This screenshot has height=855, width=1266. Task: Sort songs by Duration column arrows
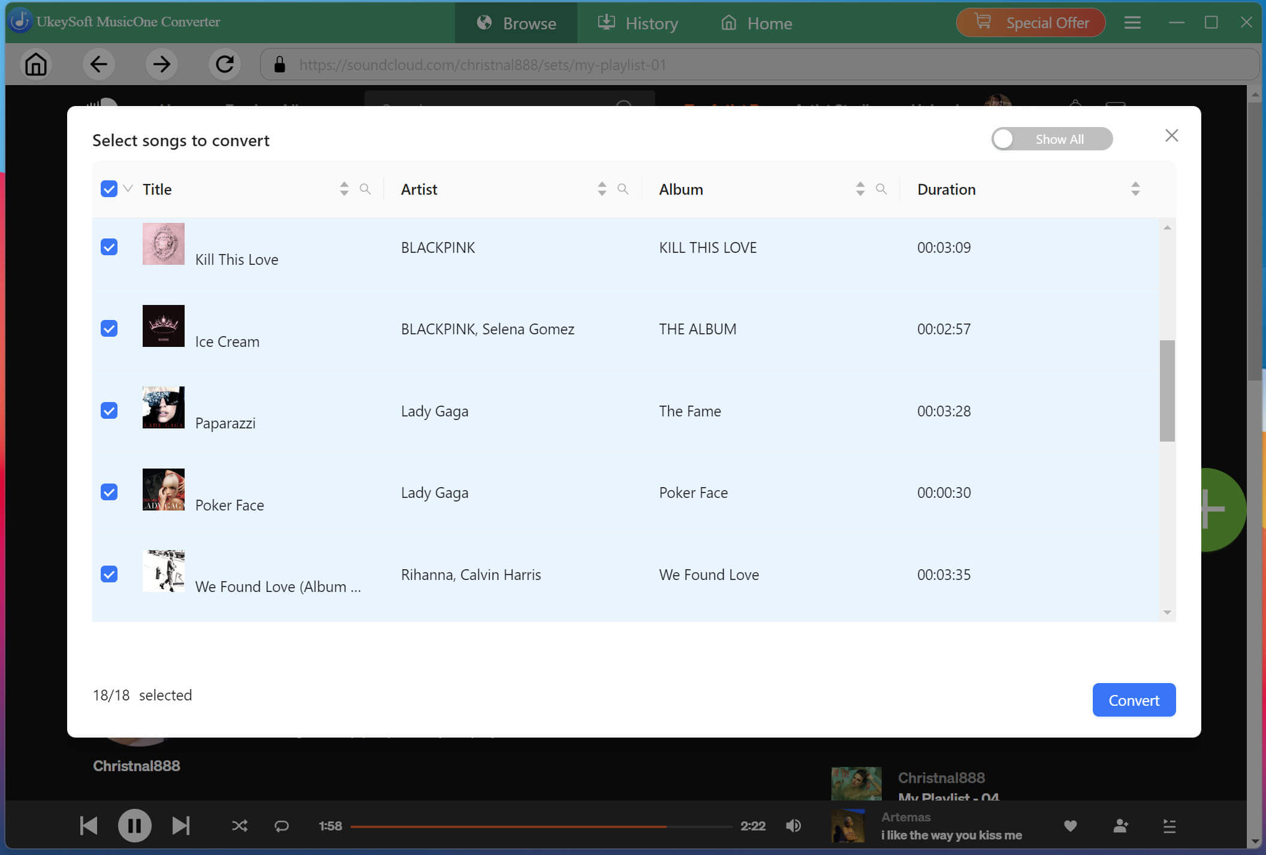1135,189
